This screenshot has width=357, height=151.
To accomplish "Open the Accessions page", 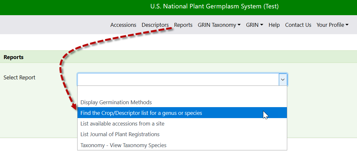I will pos(123,25).
